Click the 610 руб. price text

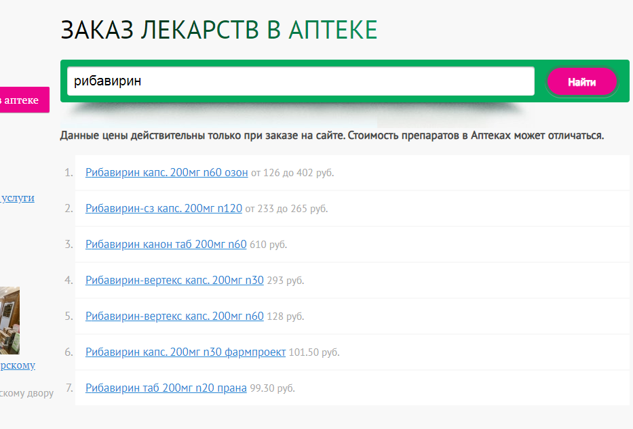268,245
